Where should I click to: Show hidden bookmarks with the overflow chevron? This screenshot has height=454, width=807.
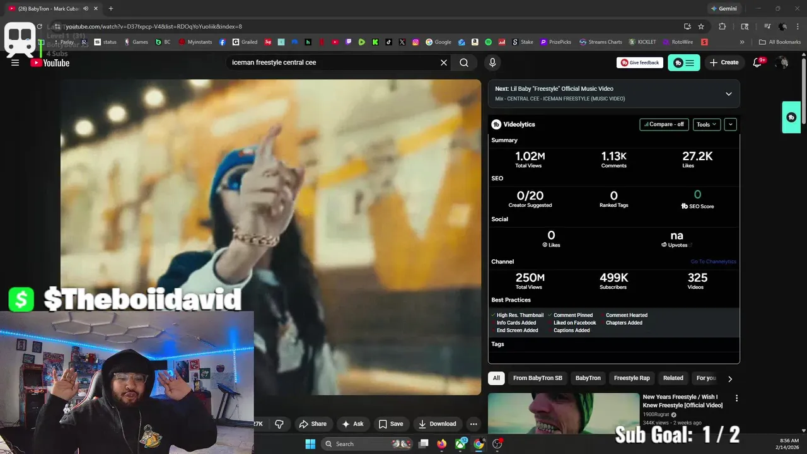tap(742, 42)
